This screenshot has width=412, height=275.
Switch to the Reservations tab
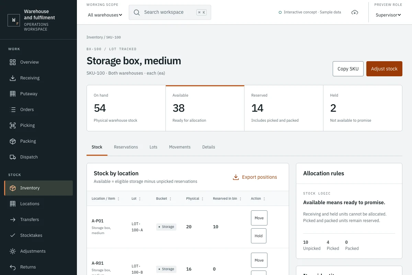pos(126,147)
